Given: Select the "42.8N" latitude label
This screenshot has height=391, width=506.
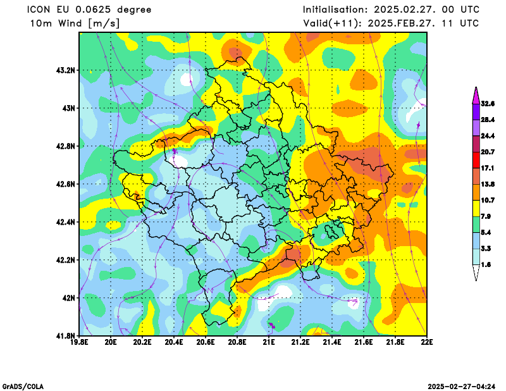Looking at the screenshot, I should (x=66, y=146).
